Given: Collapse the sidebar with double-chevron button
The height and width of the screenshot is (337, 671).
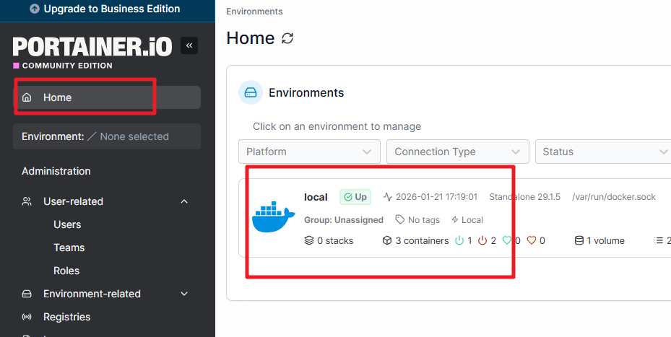Looking at the screenshot, I should point(189,45).
